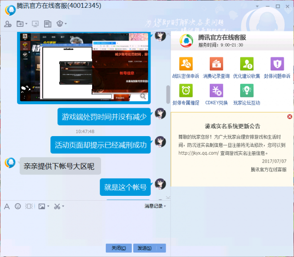Click message 活动页面却提示已经减刑成功
294x257 pixels.
[100, 145]
